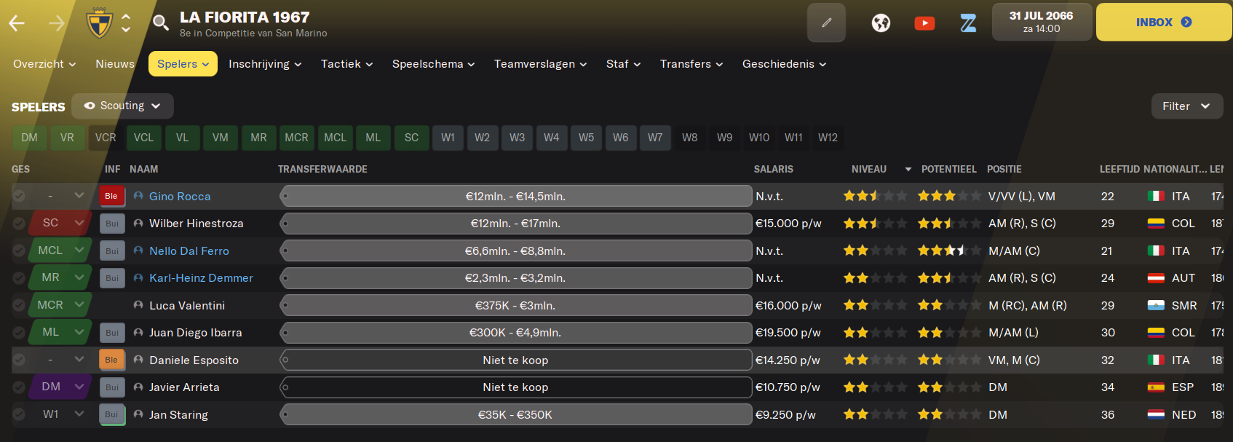Go back with the left arrow
The image size is (1233, 442).
tap(17, 23)
